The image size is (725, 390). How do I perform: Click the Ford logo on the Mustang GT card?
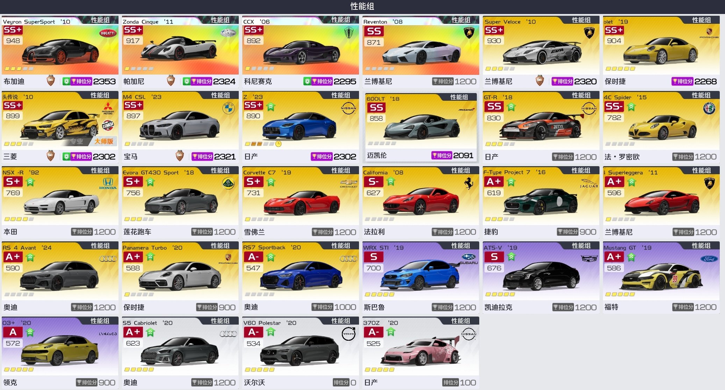point(709,259)
